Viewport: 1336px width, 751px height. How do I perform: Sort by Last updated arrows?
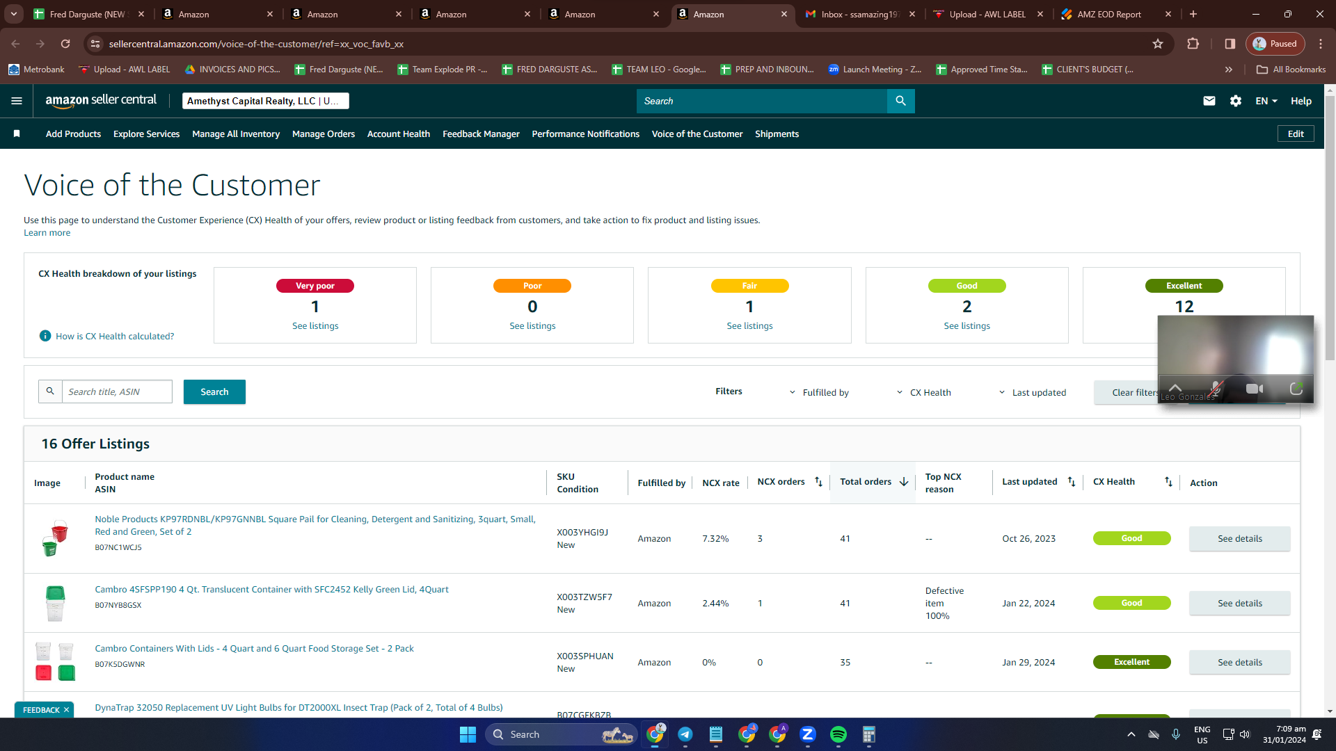click(x=1072, y=482)
